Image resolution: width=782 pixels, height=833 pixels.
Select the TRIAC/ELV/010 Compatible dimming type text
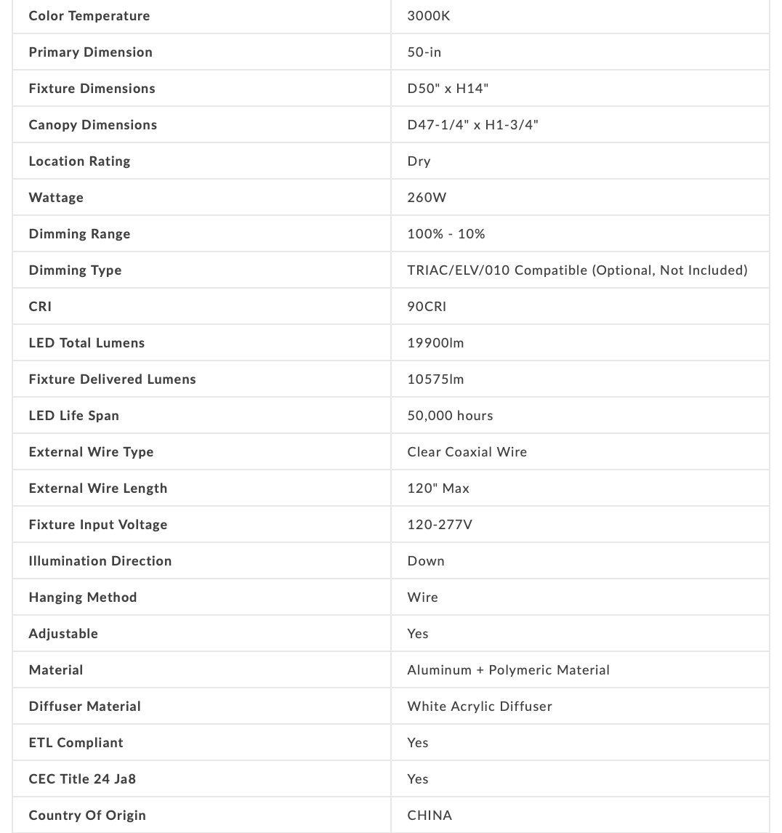pyautogui.click(x=577, y=270)
